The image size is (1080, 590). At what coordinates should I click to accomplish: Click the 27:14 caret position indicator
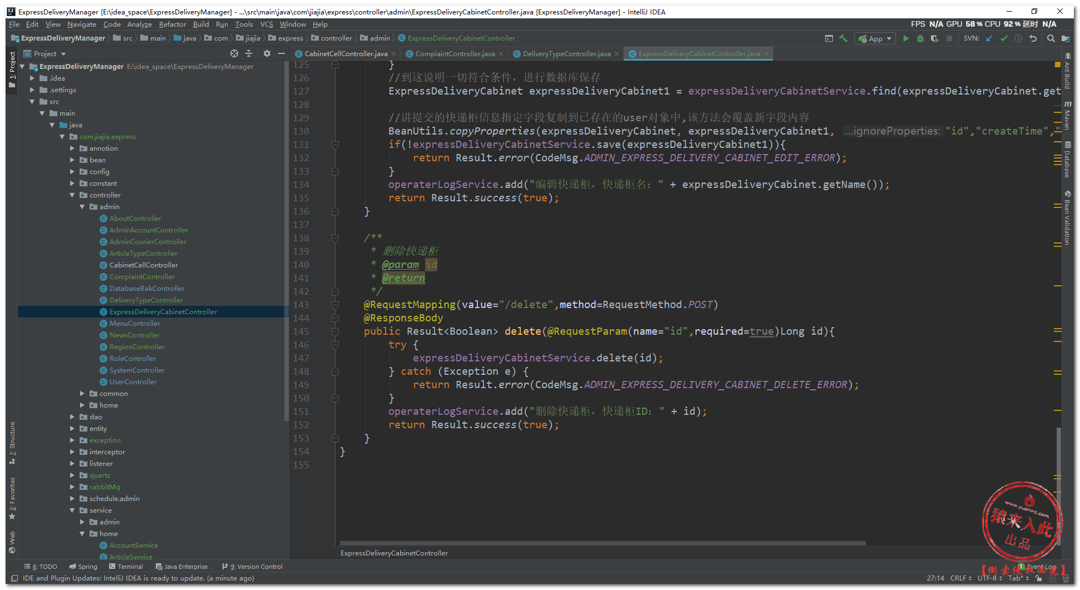point(935,578)
